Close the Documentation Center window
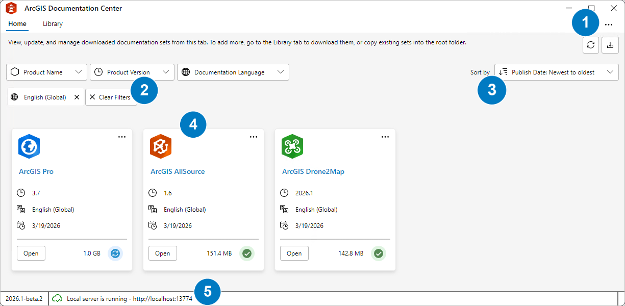This screenshot has height=306, width=625. click(614, 8)
